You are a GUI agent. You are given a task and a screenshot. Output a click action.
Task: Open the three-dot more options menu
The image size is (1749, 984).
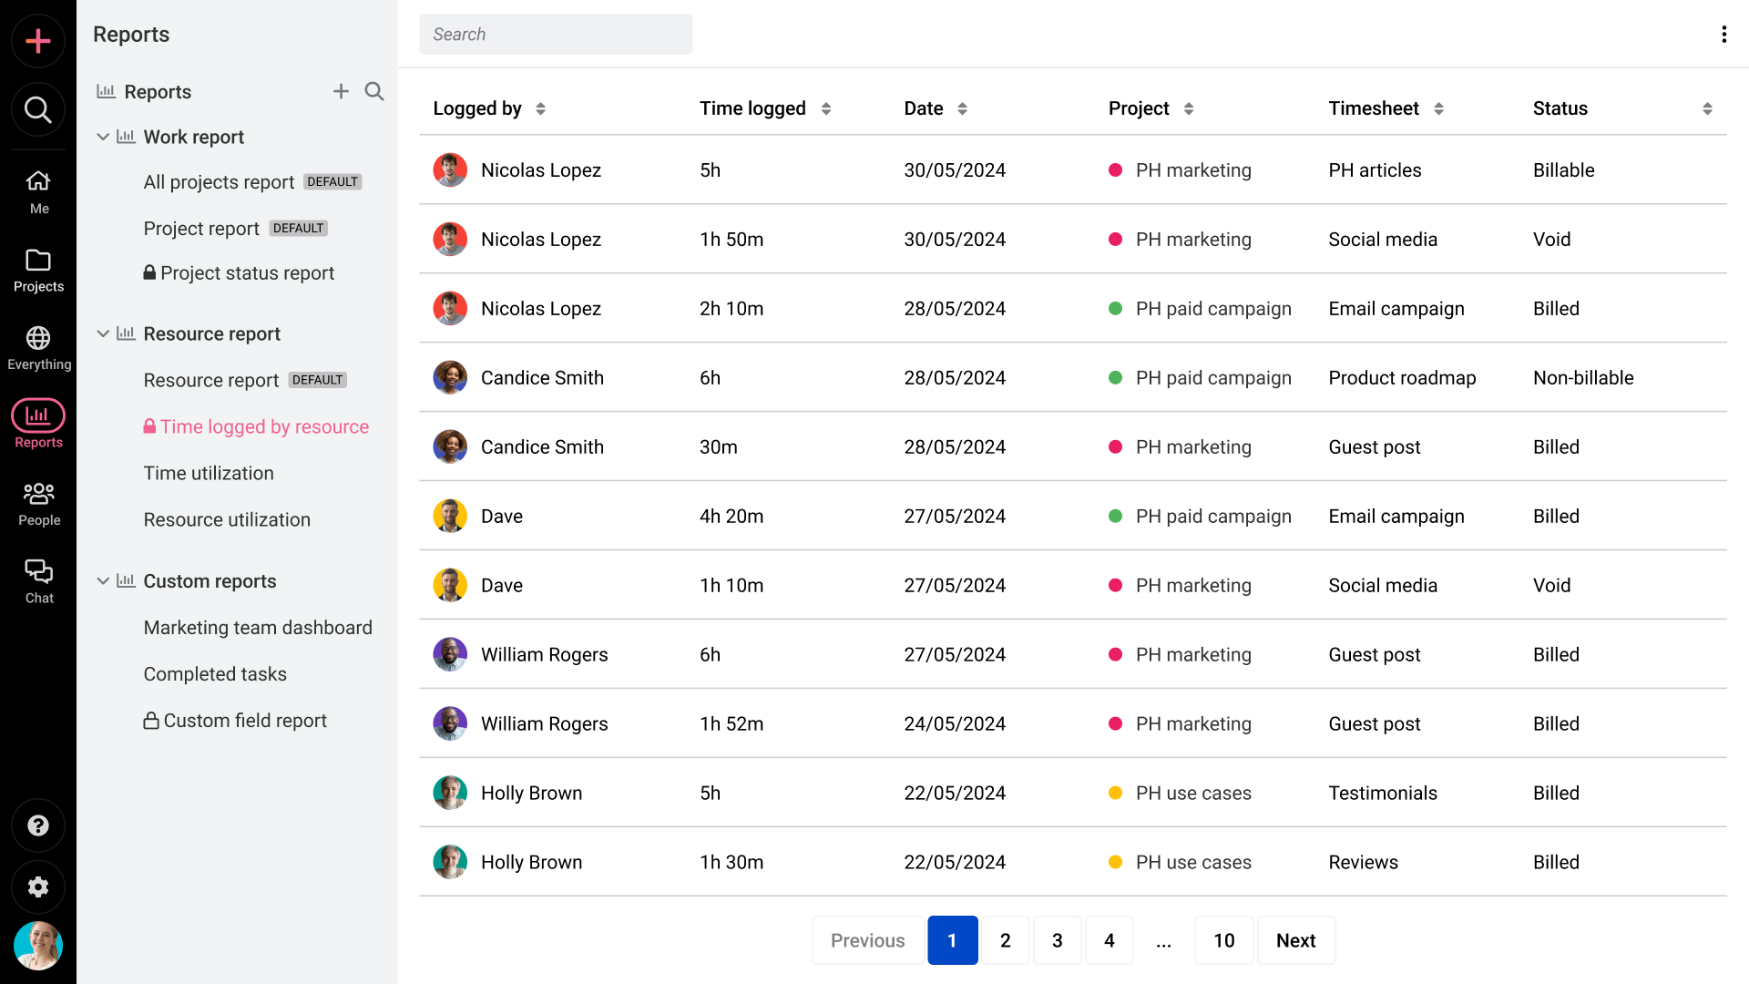coord(1724,35)
